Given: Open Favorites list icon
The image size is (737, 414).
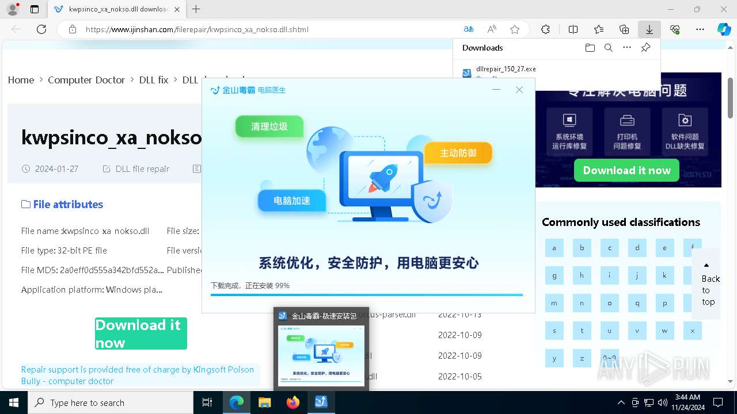Looking at the screenshot, I should [599, 29].
